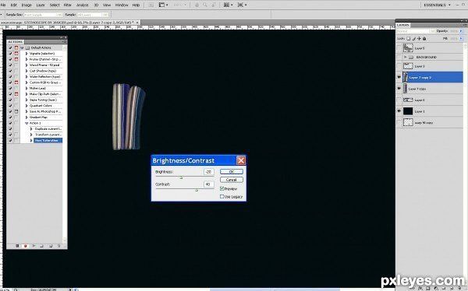Click the zoom tool icon in the top bar
The width and height of the screenshot is (468, 291).
click(205, 5)
